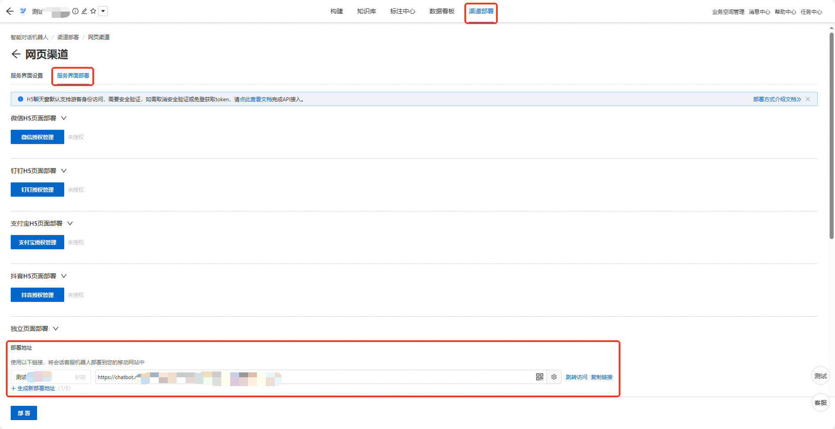
Task: Click the 网页渠道 page heading
Action: 46,54
